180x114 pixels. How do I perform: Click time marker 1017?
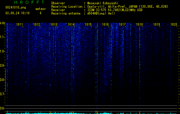[x=122, y=25]
